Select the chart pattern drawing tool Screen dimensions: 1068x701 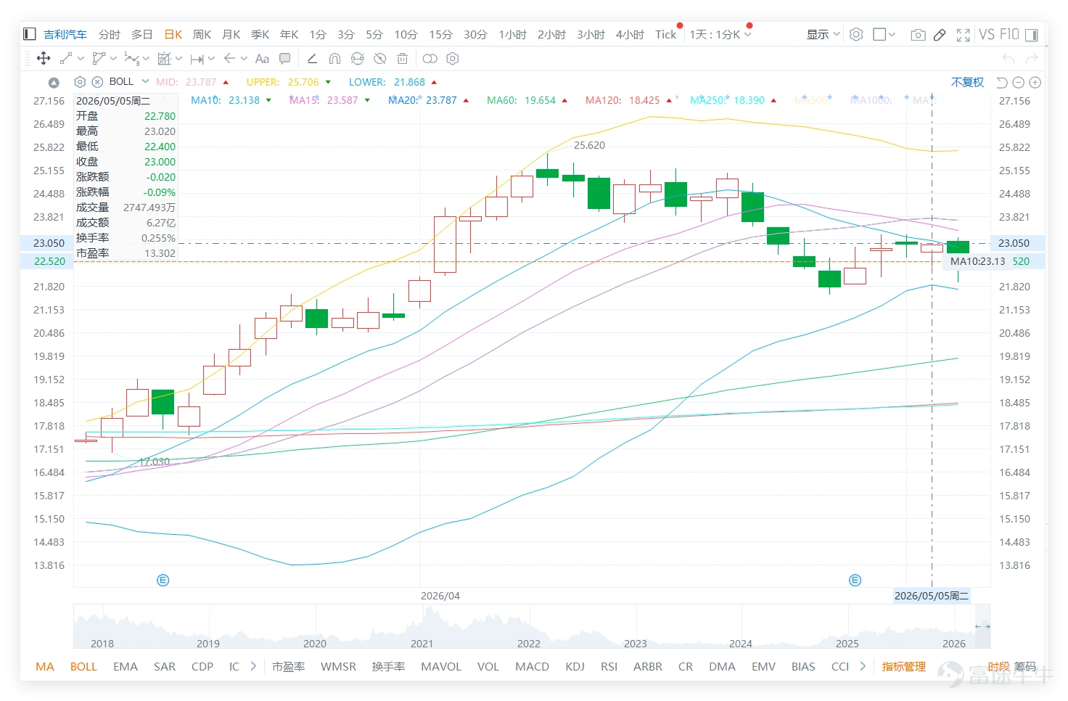165,59
